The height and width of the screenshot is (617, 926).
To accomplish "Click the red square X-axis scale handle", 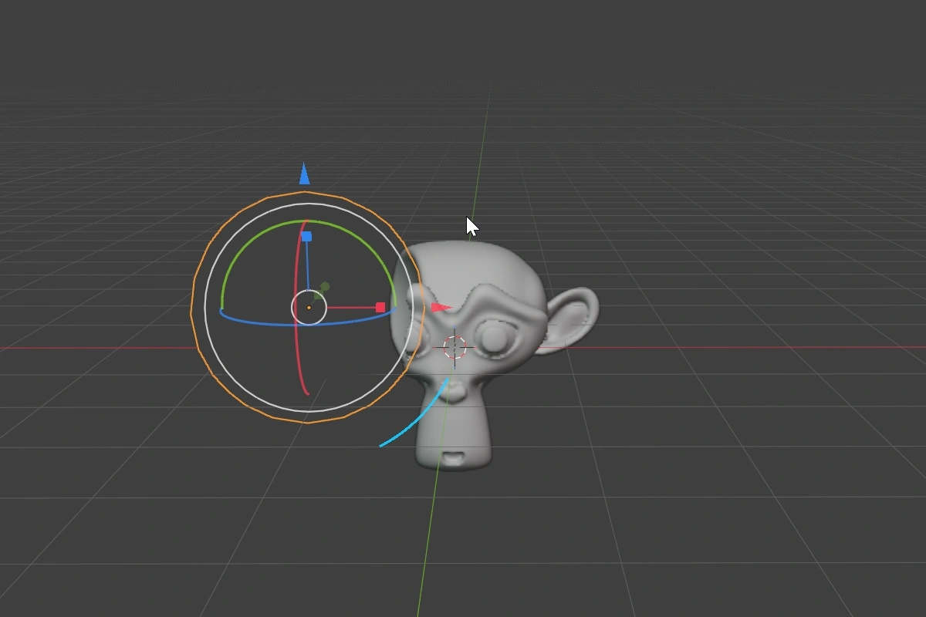I will click(380, 307).
